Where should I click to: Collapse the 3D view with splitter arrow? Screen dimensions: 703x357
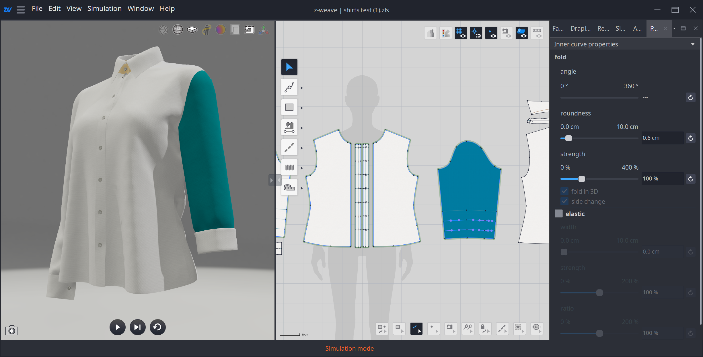[x=279, y=180]
